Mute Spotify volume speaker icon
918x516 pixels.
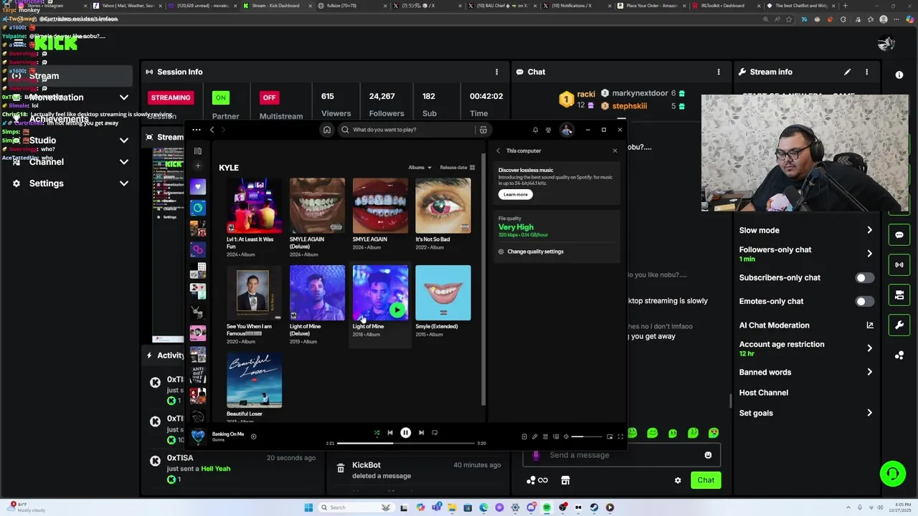[566, 436]
